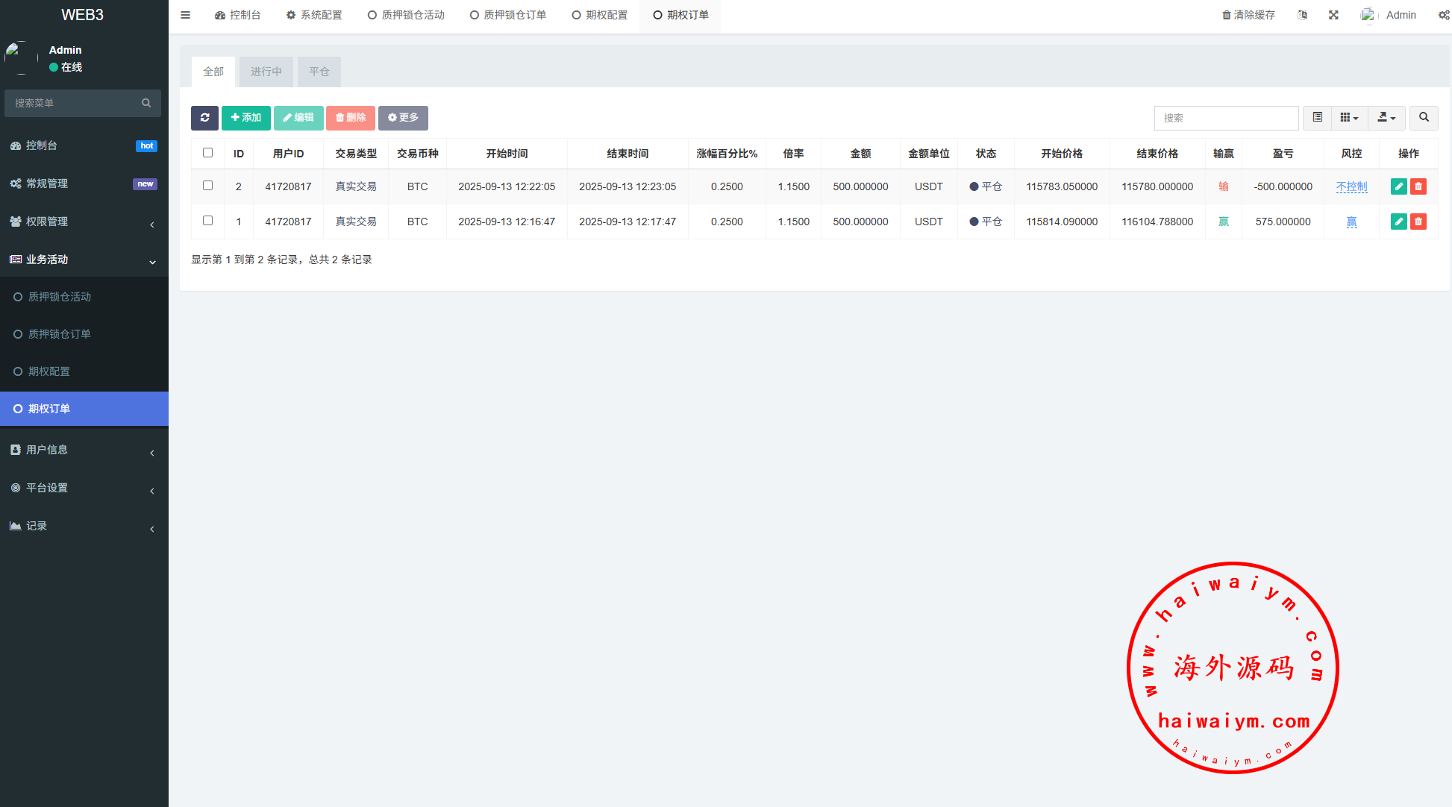Click the green edit icon for order 2
The width and height of the screenshot is (1452, 807).
1398,186
